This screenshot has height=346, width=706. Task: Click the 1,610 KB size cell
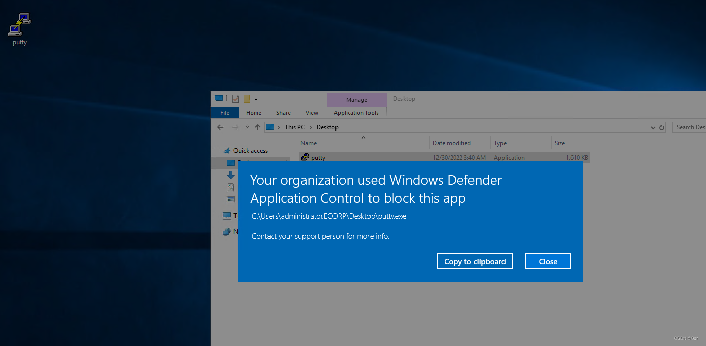click(x=577, y=158)
